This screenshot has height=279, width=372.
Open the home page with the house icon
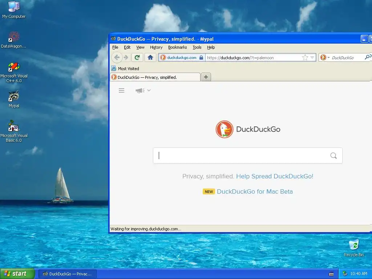coord(150,57)
